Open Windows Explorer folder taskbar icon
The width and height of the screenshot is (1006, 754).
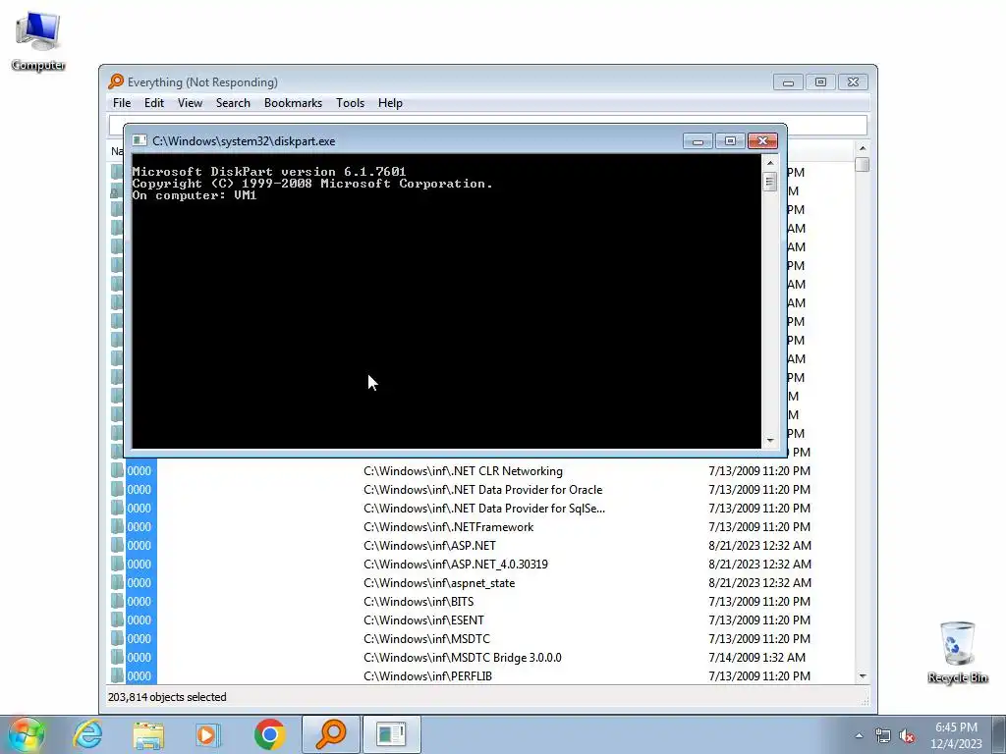[x=148, y=734]
